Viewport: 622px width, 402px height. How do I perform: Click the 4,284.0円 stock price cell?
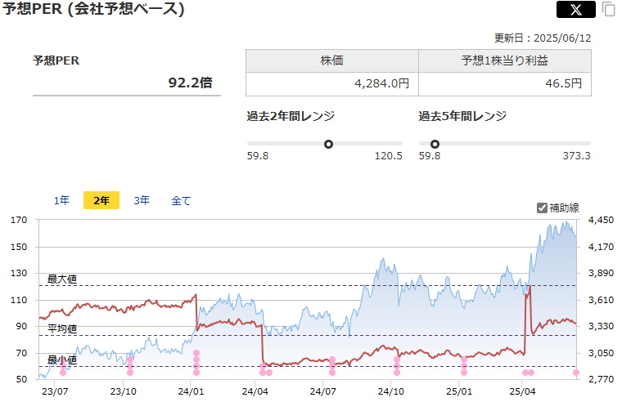331,83
